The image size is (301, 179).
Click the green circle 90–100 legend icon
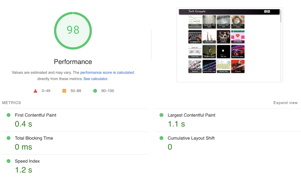(95, 91)
